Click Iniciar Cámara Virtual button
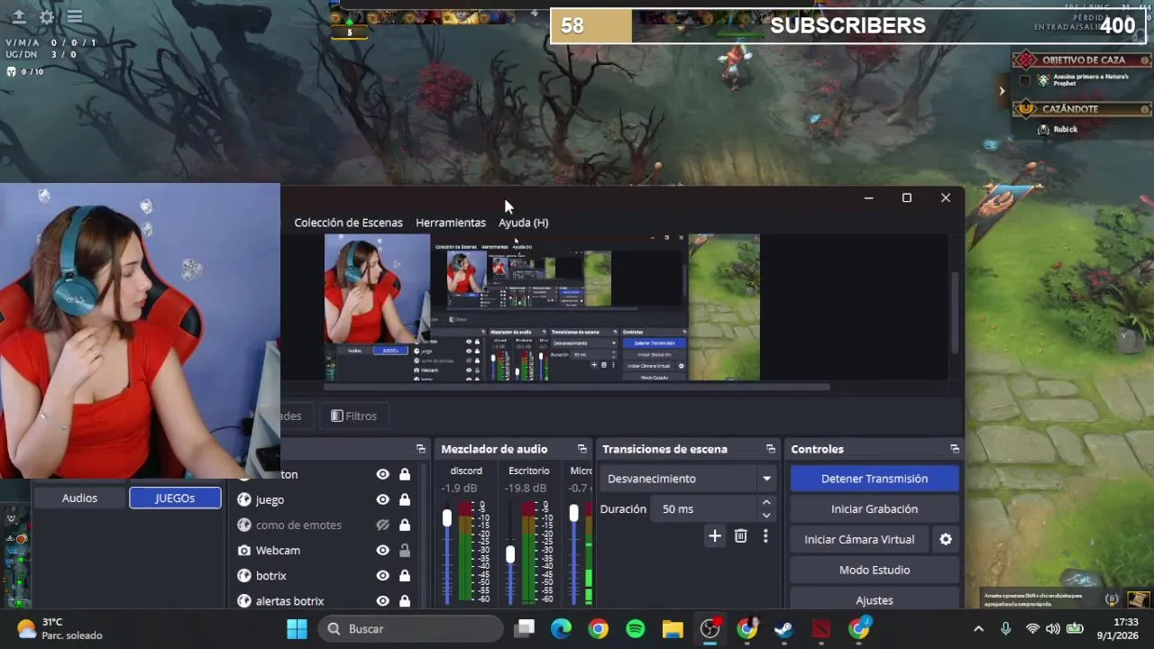Viewport: 1154px width, 649px height. pyautogui.click(x=859, y=539)
